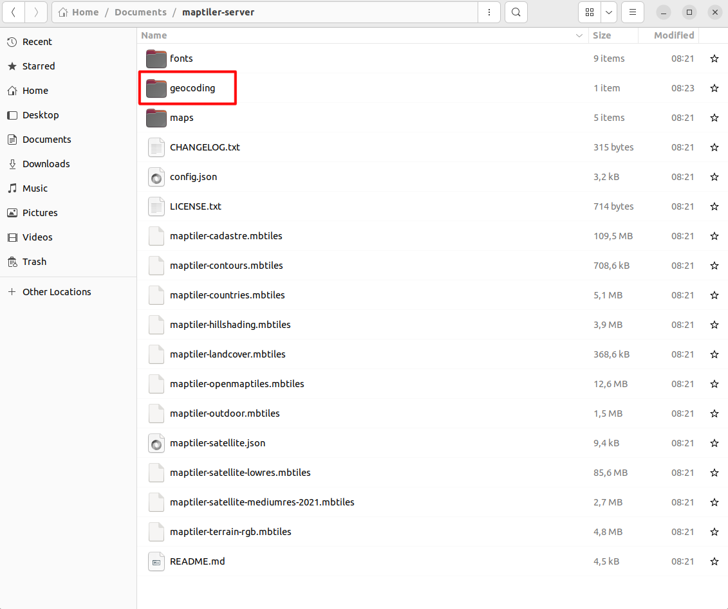Viewport: 728px width, 609px height.
Task: Star maptiler-hillshading.mbtiles
Action: 714,325
